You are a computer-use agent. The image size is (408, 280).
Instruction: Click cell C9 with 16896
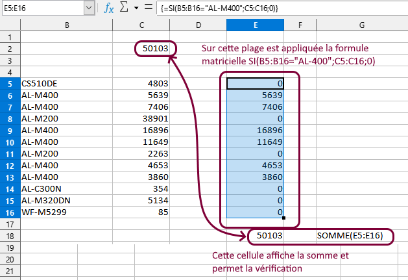141,131
